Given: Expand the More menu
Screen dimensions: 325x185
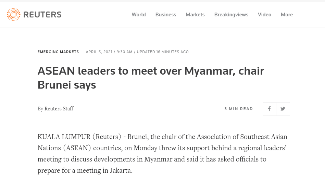Looking at the screenshot, I should (x=287, y=15).
